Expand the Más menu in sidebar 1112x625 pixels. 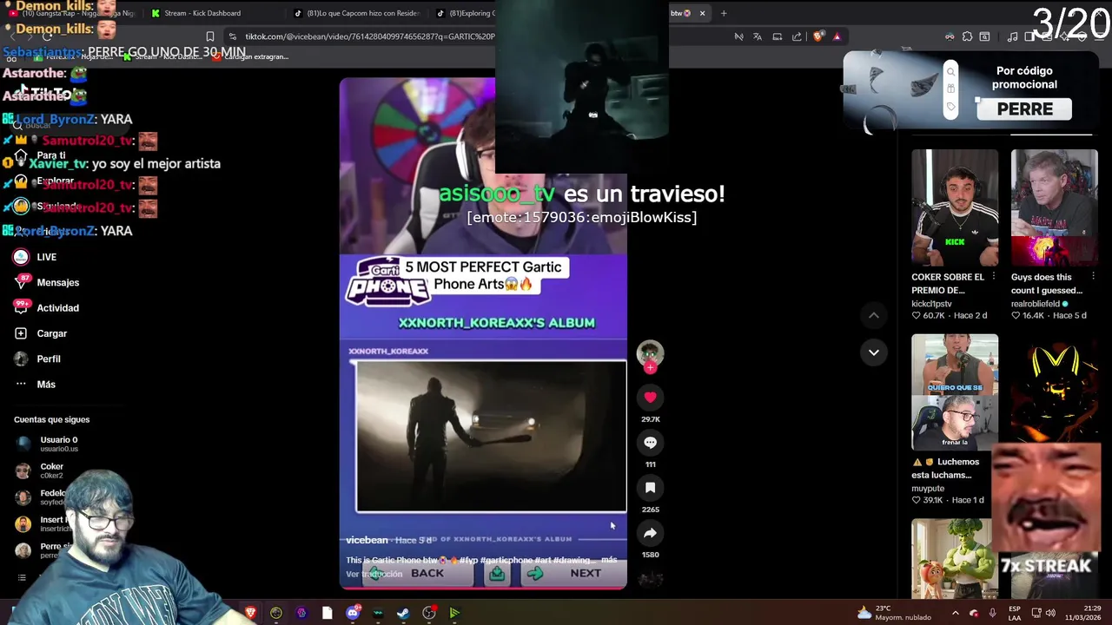pos(35,385)
